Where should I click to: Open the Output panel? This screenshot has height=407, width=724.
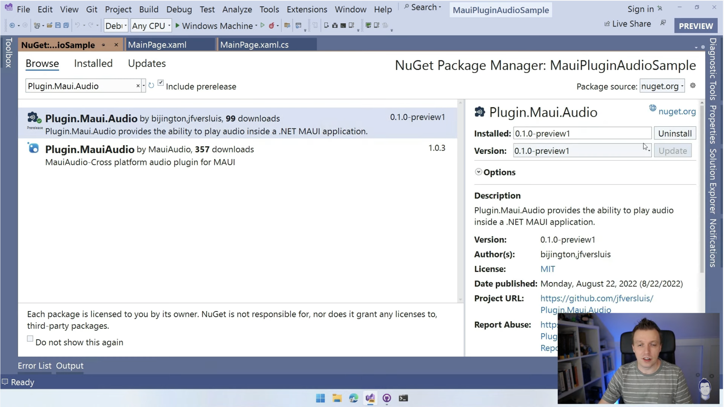[70, 366]
